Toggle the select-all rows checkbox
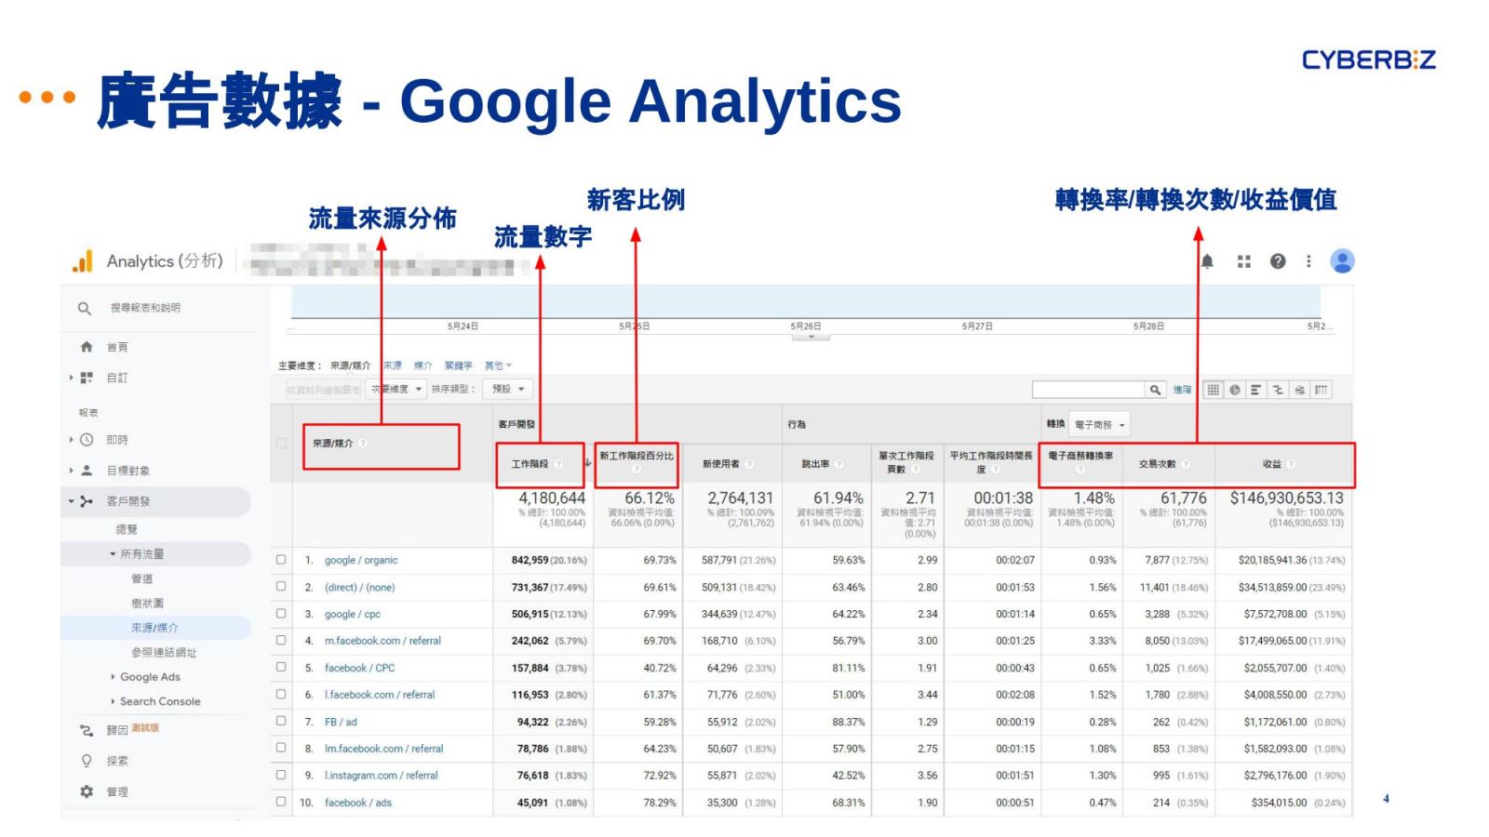This screenshot has height=837, width=1489. point(281,444)
